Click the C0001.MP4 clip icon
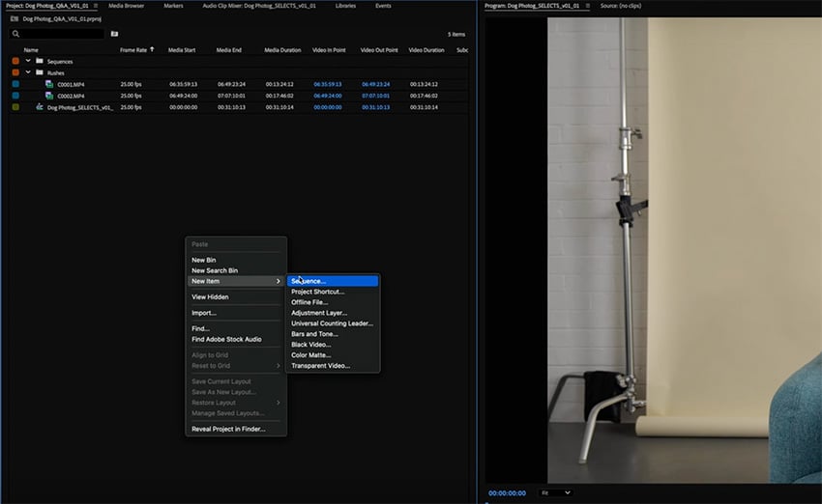Image resolution: width=822 pixels, height=504 pixels. point(49,84)
